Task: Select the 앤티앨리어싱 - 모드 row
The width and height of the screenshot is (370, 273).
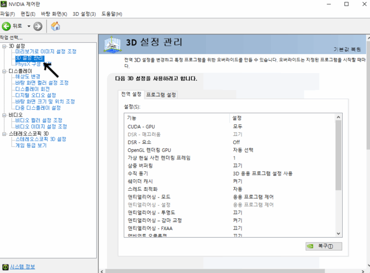Action: [229, 197]
